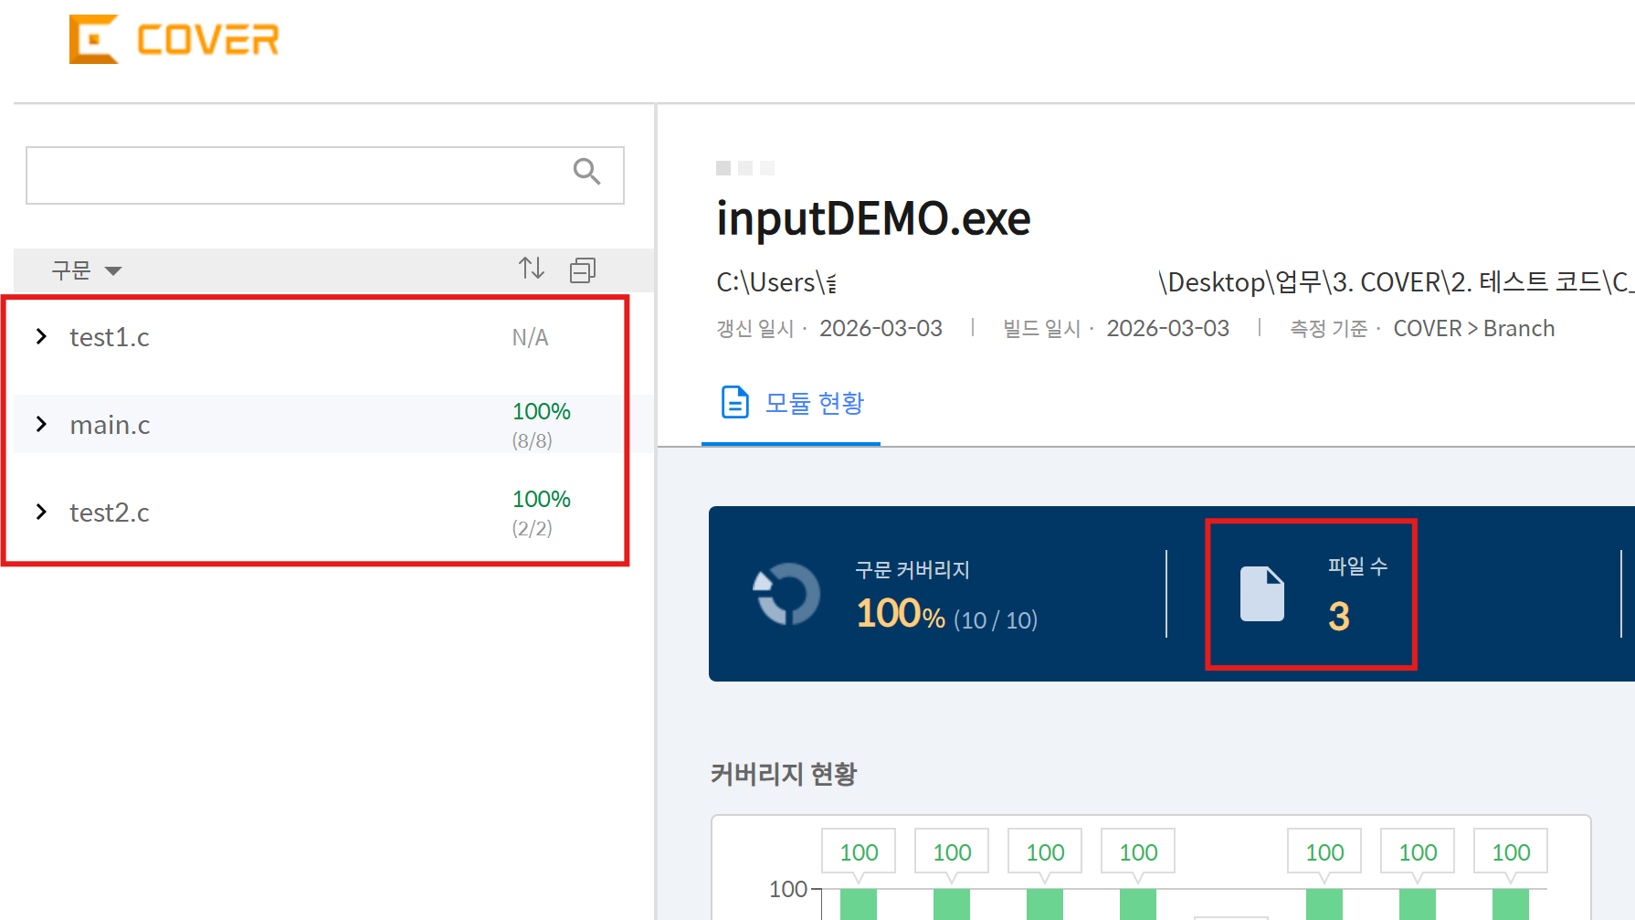Screen dimensions: 1635x920
Task: Click the file count value 3
Action: 1339,617
